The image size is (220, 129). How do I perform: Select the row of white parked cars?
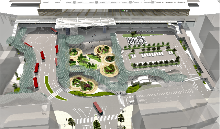click(x=152, y=55)
